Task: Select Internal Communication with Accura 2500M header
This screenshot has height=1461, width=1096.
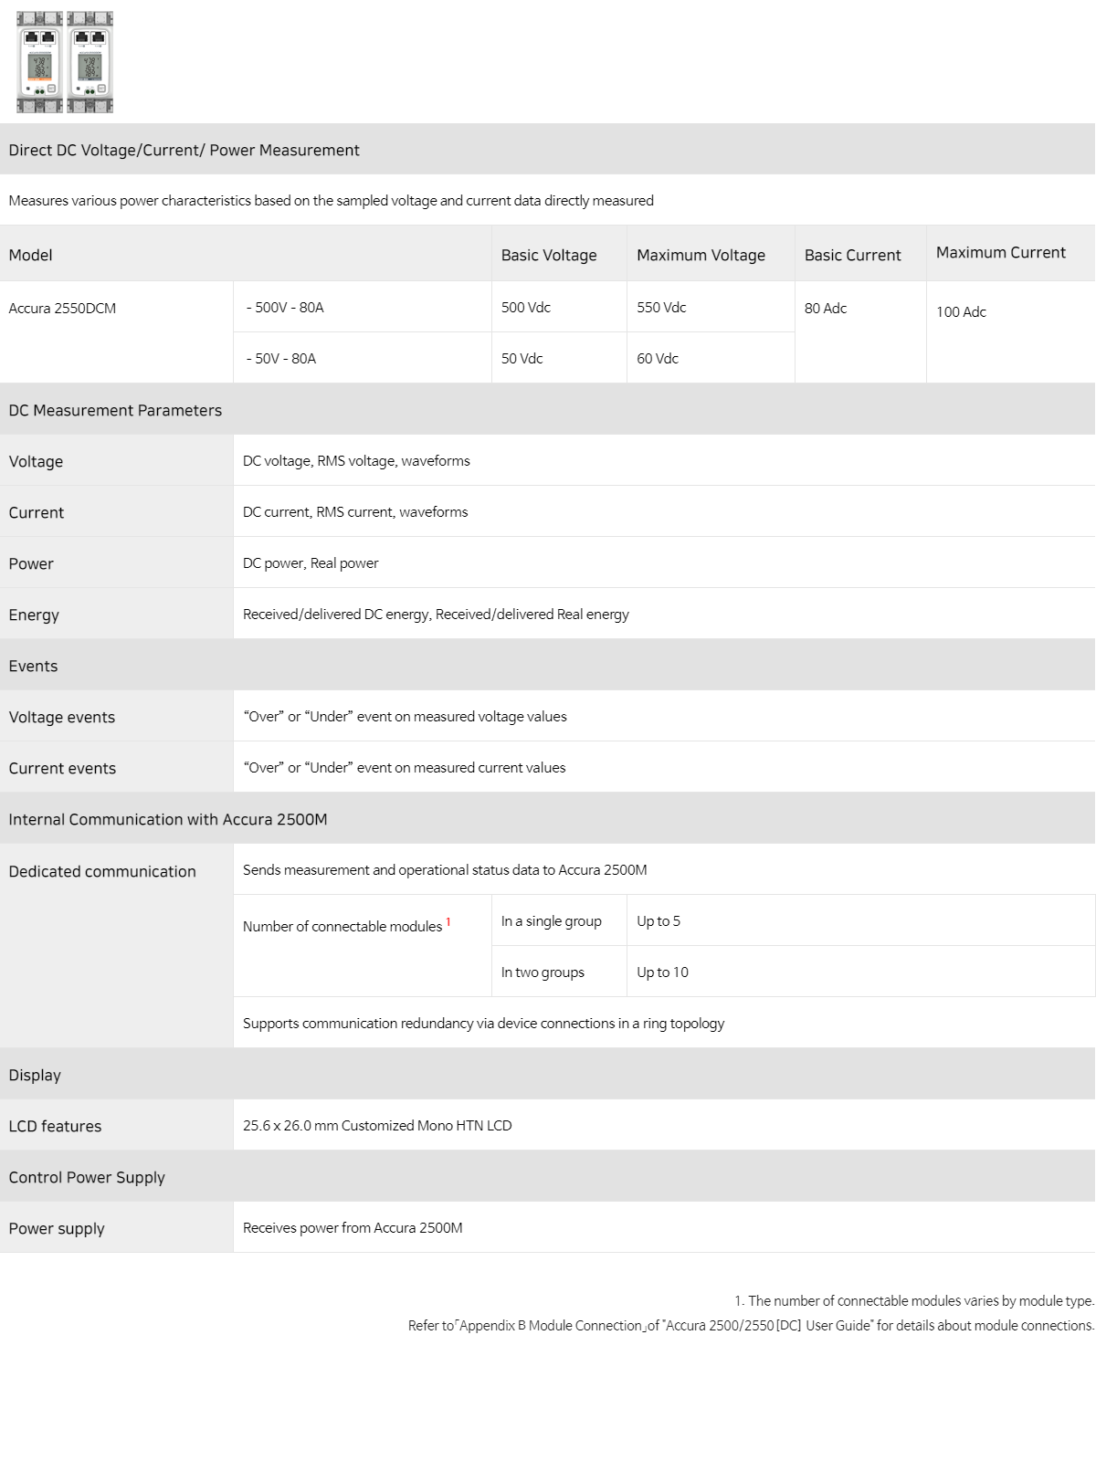Action: [x=548, y=819]
